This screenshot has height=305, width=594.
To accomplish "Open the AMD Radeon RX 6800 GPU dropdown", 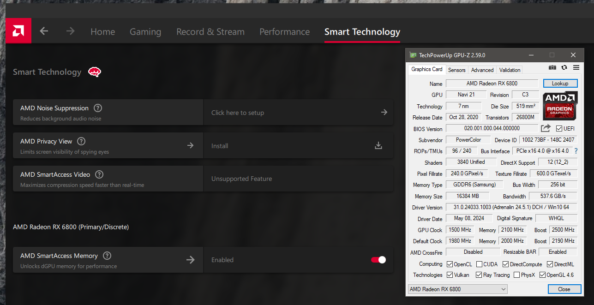I will [x=457, y=289].
